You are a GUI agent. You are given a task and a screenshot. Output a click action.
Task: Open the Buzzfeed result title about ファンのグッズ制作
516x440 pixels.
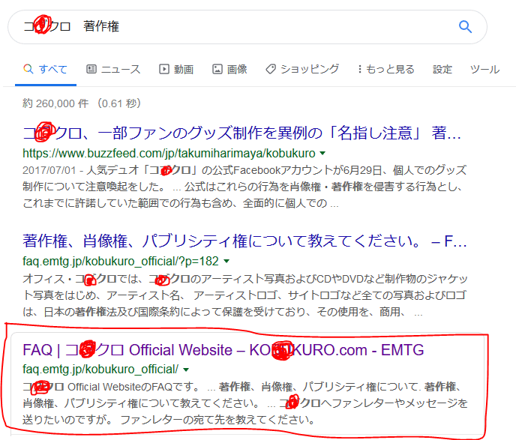(x=241, y=133)
